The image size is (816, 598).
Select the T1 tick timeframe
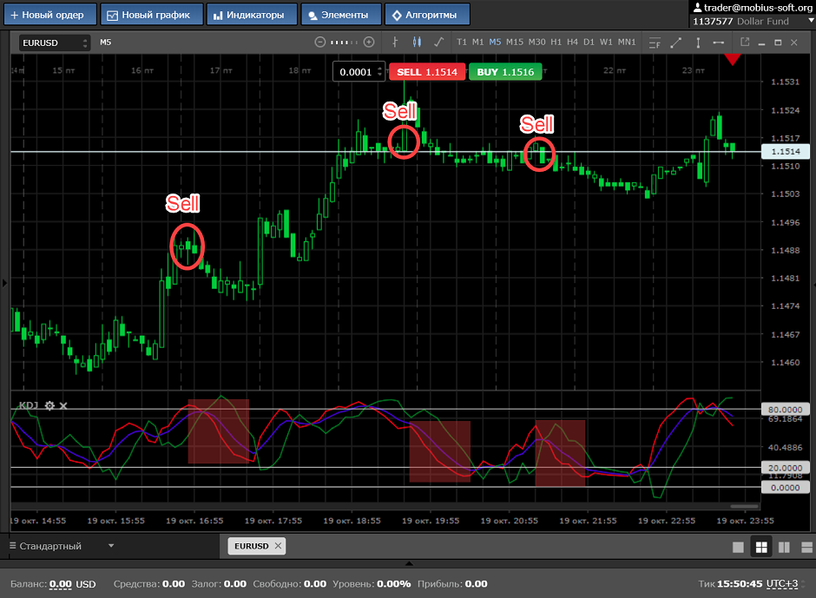coord(462,43)
